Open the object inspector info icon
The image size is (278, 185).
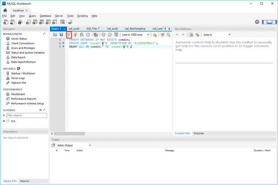tap(20, 22)
